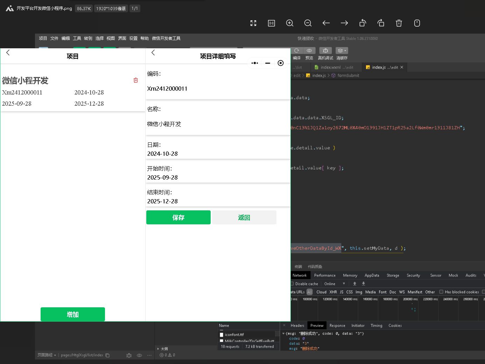
Task: Click the green 保存 button
Action: [178, 217]
